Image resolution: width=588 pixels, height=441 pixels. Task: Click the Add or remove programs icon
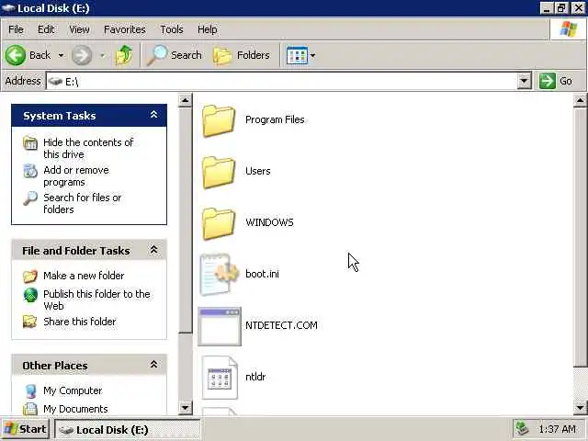pos(30,171)
